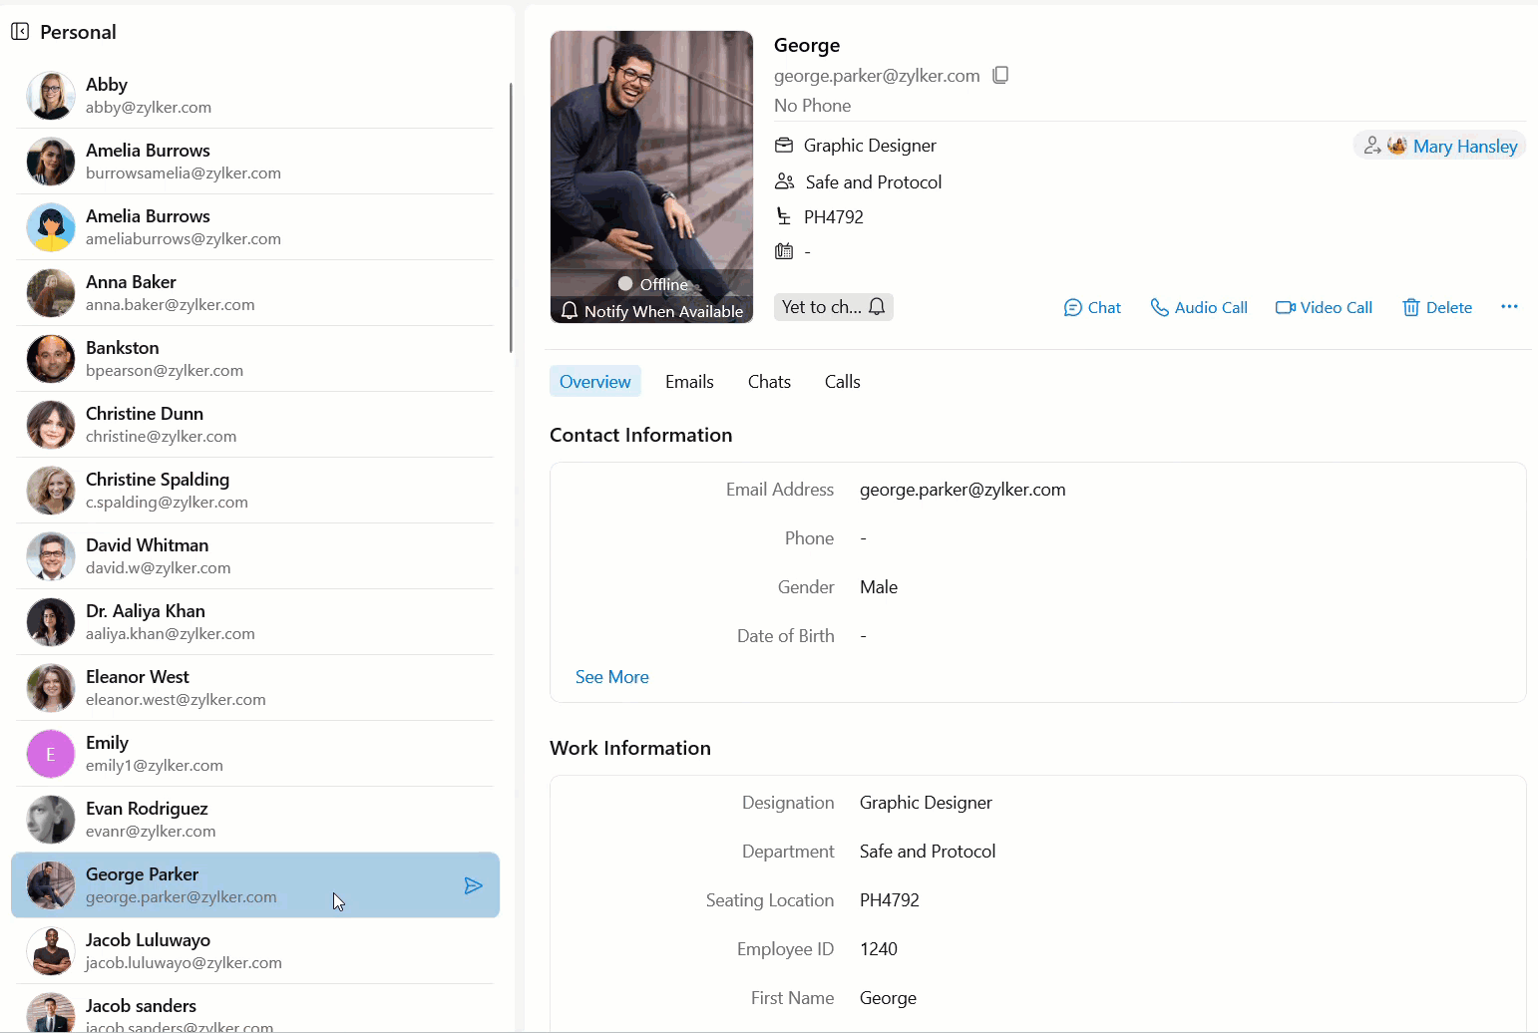Open Eleanor West's contact
Viewport: 1538px width, 1033px height.
(x=255, y=688)
